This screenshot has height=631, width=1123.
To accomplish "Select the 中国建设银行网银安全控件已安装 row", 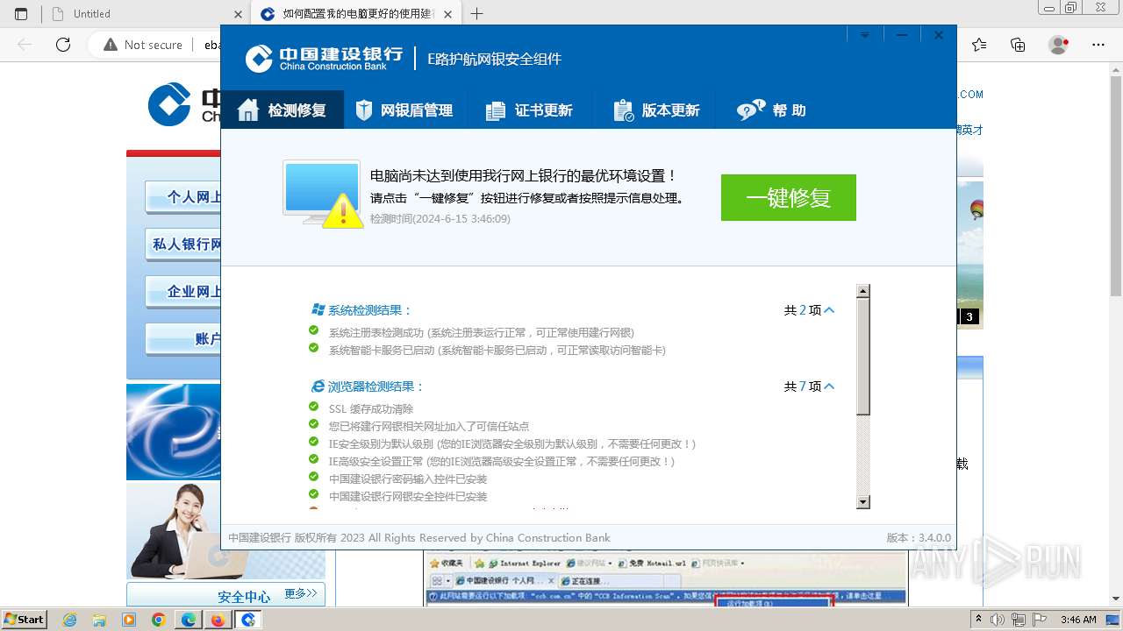I will [x=408, y=497].
